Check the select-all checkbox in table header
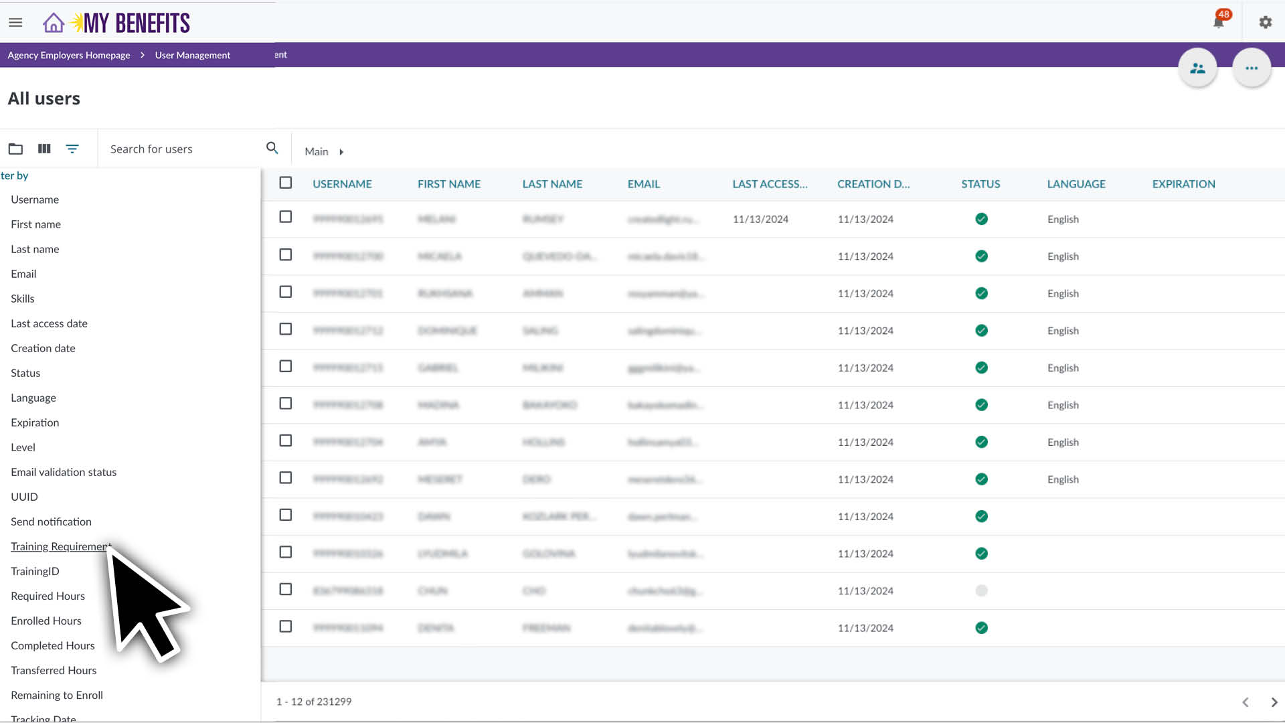Viewport: 1285px width, 723px height. pos(286,182)
